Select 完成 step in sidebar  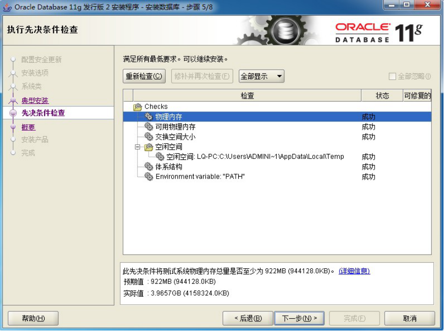28,153
